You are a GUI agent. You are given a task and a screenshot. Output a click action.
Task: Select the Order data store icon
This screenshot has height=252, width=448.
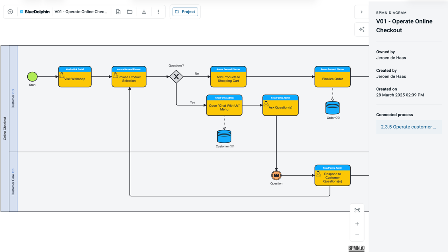click(332, 108)
